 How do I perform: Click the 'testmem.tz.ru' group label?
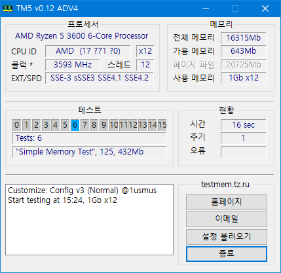coord(225,185)
